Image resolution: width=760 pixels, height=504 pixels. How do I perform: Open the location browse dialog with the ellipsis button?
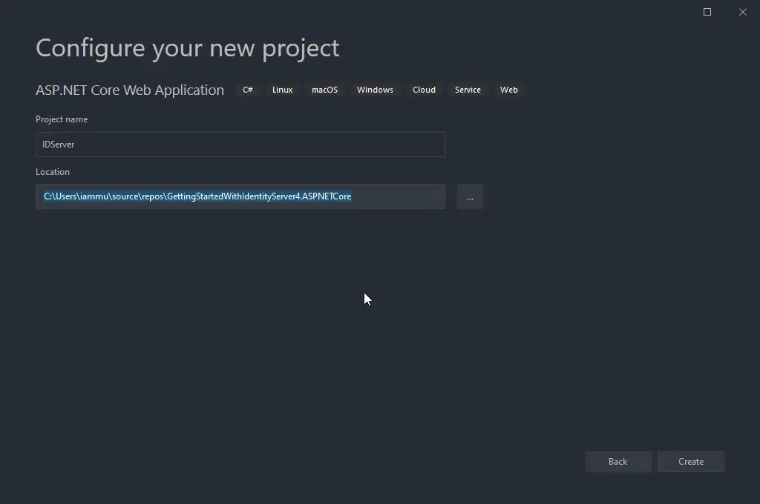(470, 196)
